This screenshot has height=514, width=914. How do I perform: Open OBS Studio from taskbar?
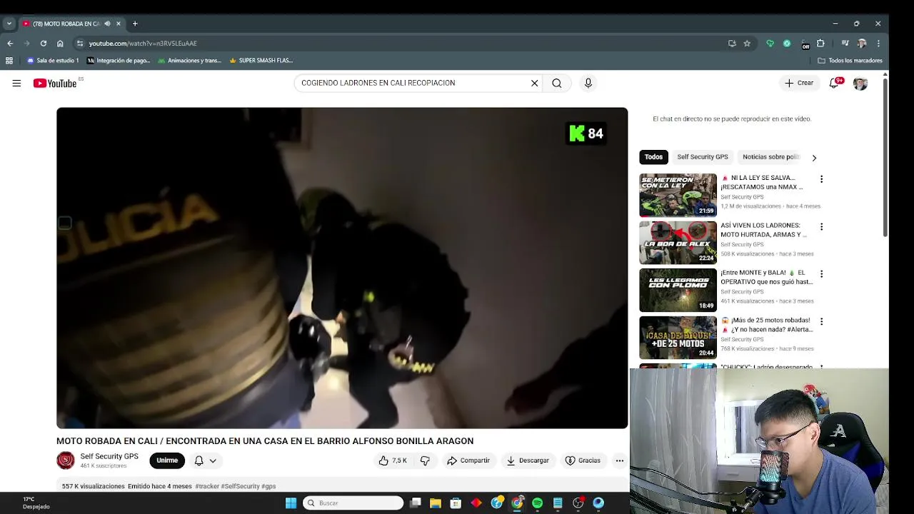(x=578, y=503)
